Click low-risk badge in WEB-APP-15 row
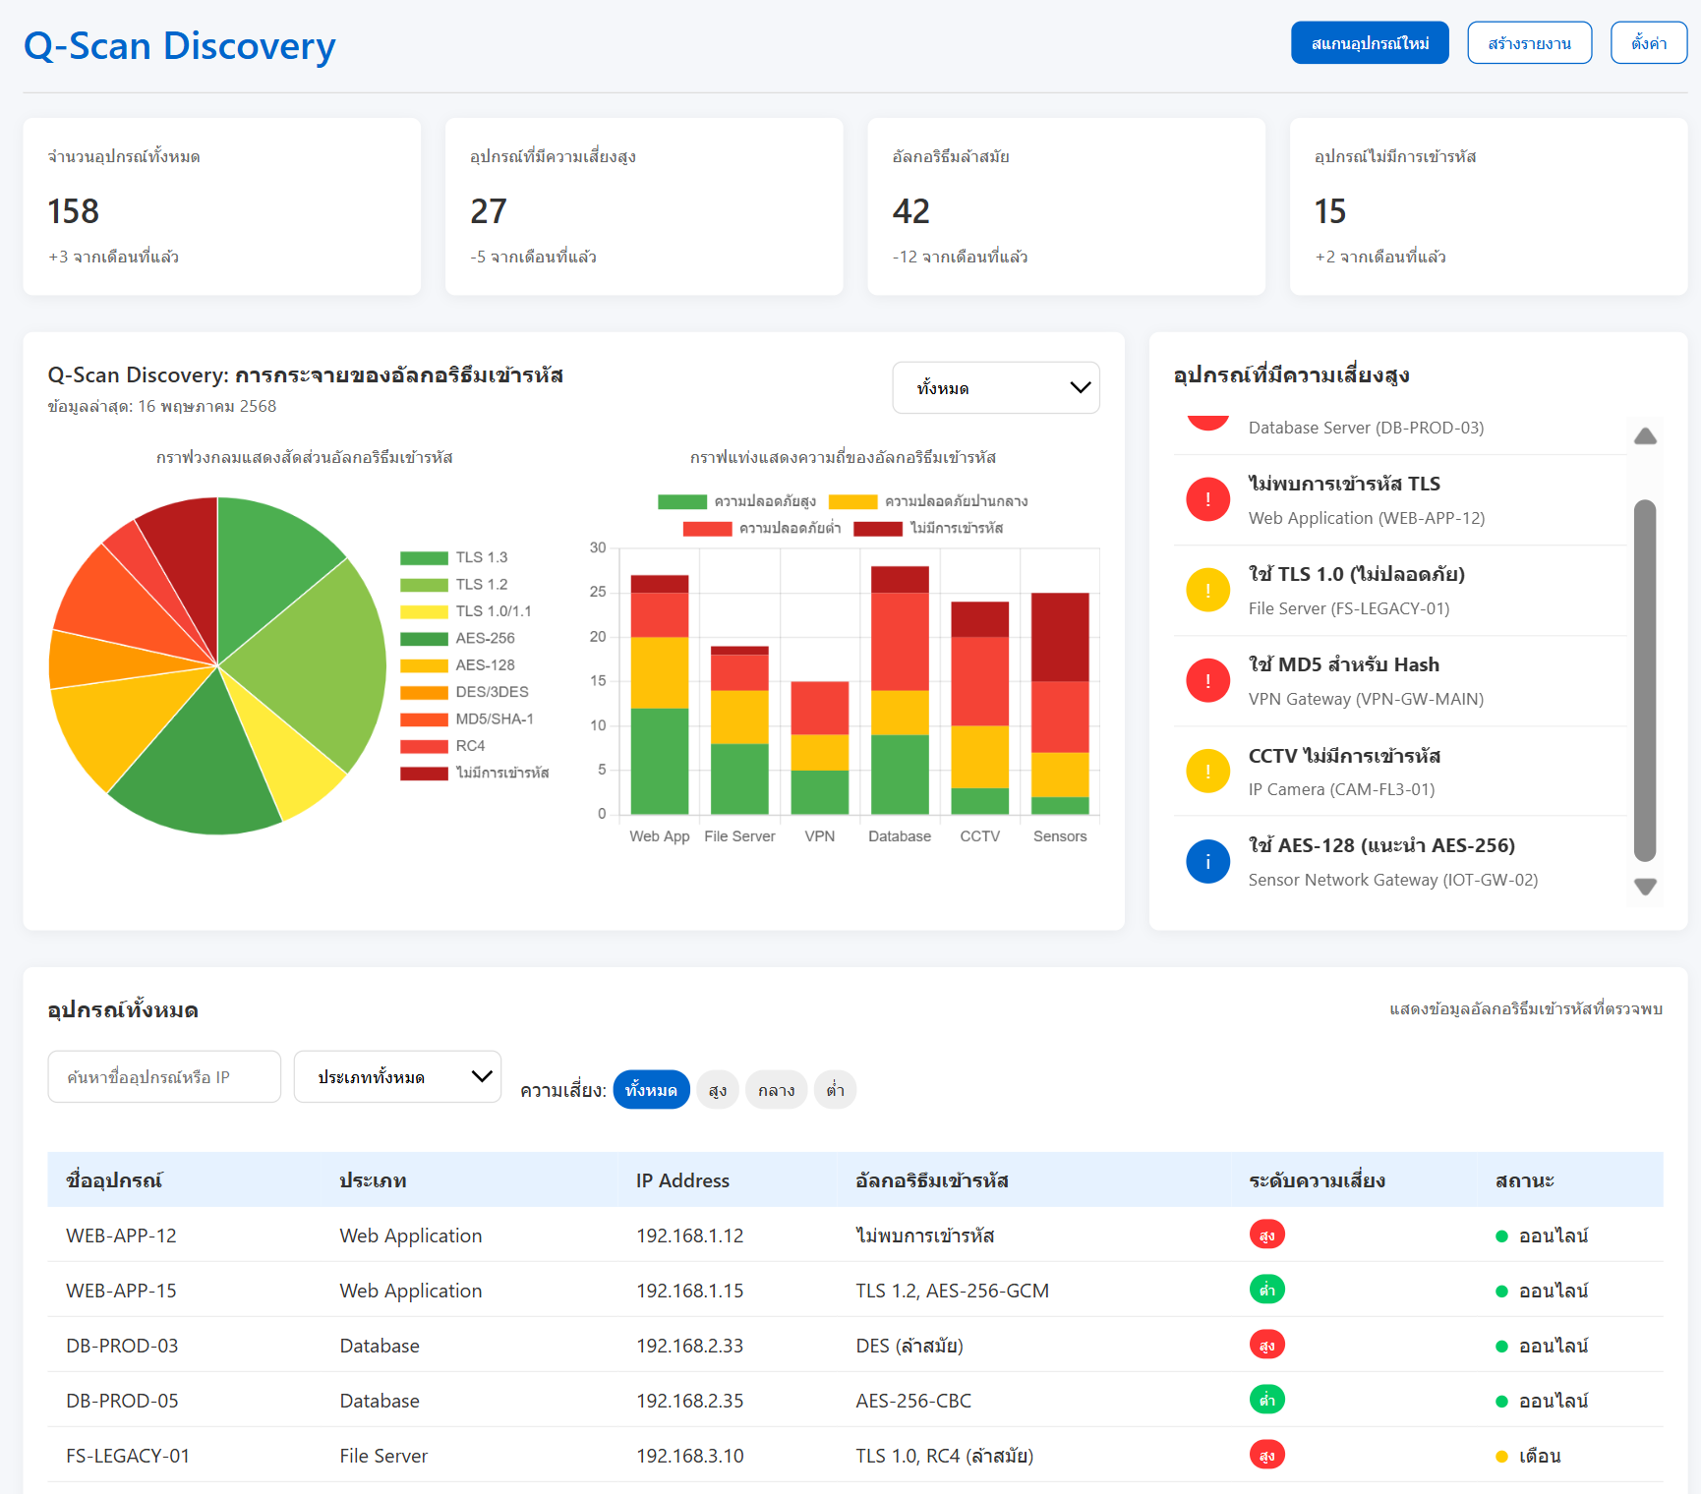Image resolution: width=1701 pixels, height=1494 pixels. [1266, 1290]
